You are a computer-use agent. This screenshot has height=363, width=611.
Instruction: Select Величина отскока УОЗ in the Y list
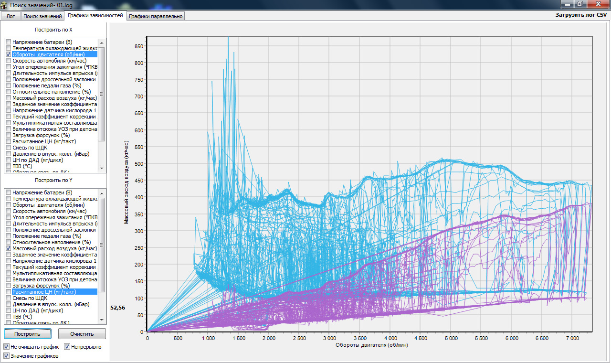coord(55,279)
